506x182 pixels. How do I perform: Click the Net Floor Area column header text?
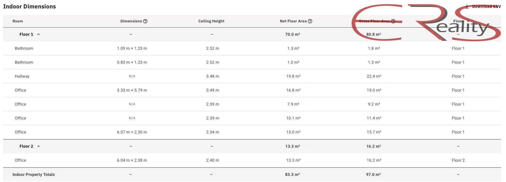(x=293, y=21)
